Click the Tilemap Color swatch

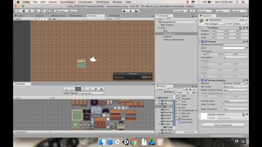point(234,48)
